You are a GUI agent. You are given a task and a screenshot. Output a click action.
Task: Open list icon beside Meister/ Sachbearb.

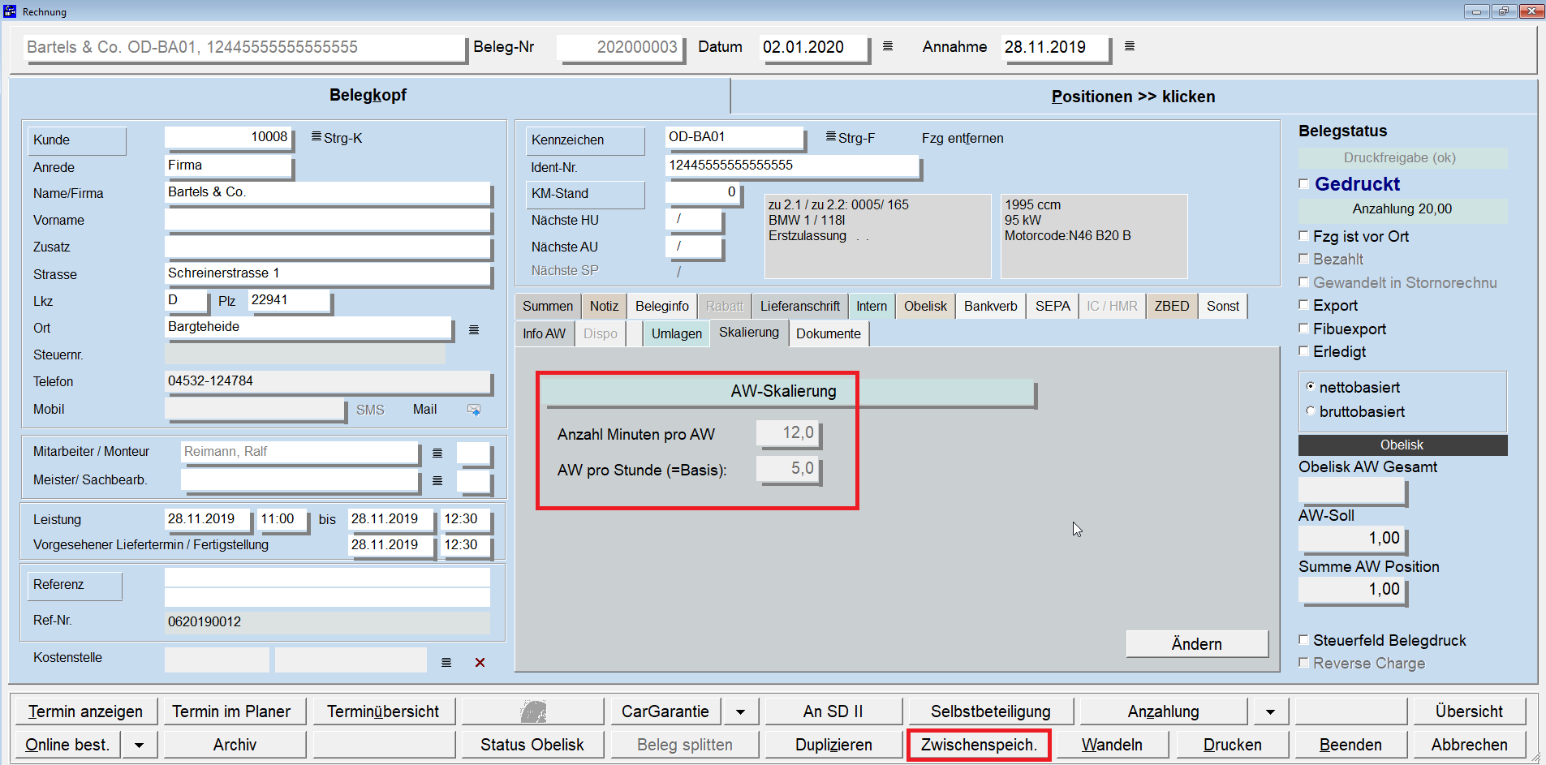(437, 481)
